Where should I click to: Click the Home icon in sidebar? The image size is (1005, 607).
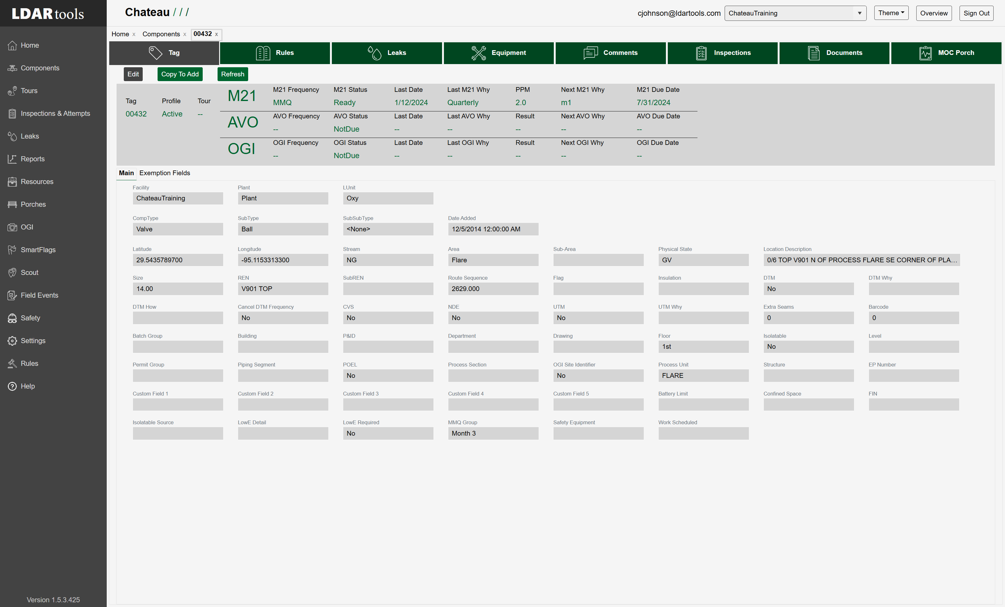[x=12, y=45]
